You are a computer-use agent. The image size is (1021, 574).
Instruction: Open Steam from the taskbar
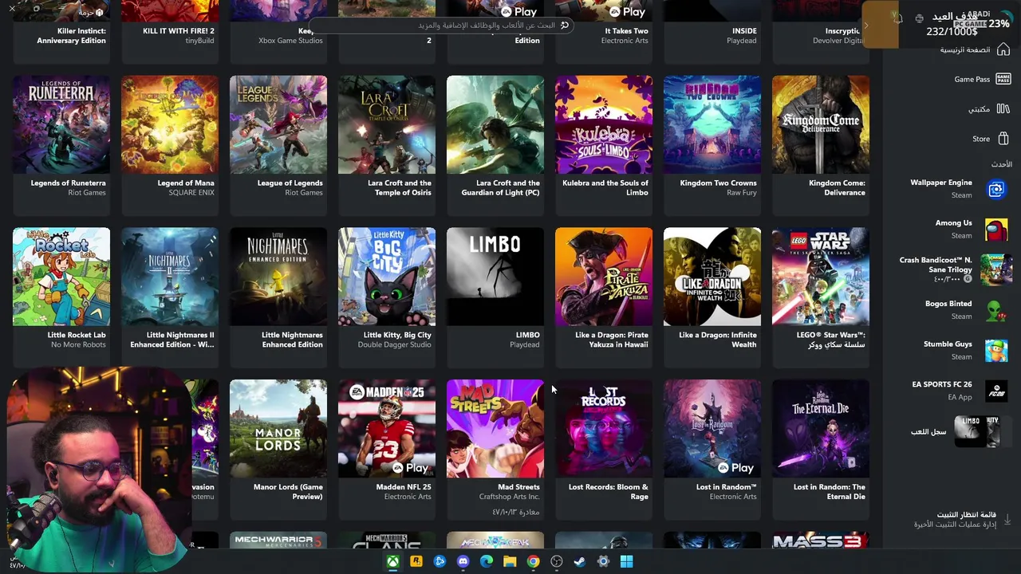pos(580,561)
